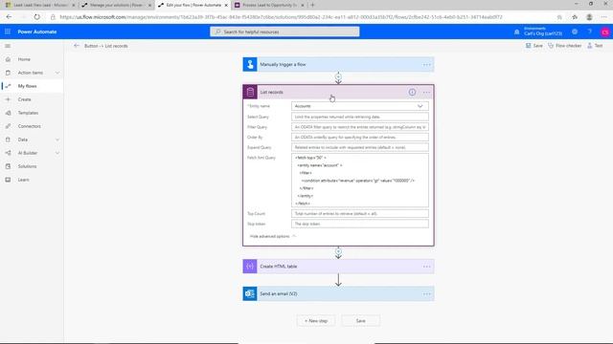Click the Learn book icon
Image resolution: width=613 pixels, height=344 pixels.
8,180
